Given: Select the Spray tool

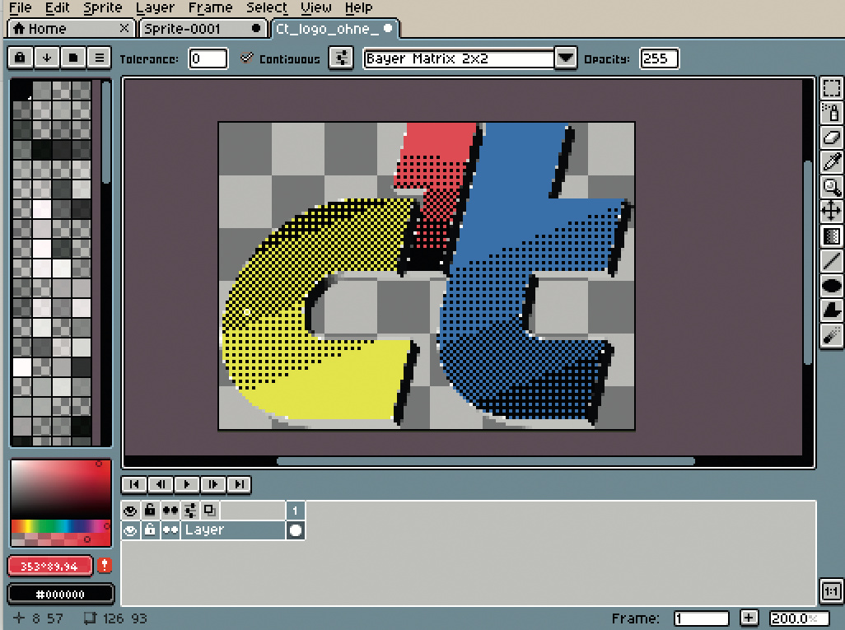Looking at the screenshot, I should (831, 113).
